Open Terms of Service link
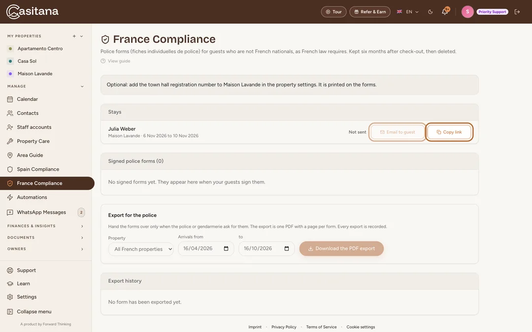This screenshot has height=332, width=532. click(x=321, y=327)
